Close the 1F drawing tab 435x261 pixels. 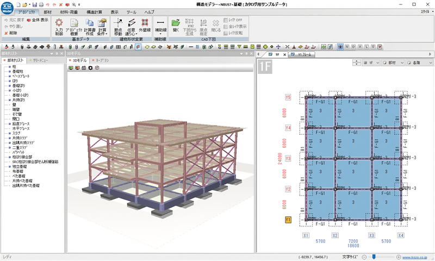(x=284, y=54)
